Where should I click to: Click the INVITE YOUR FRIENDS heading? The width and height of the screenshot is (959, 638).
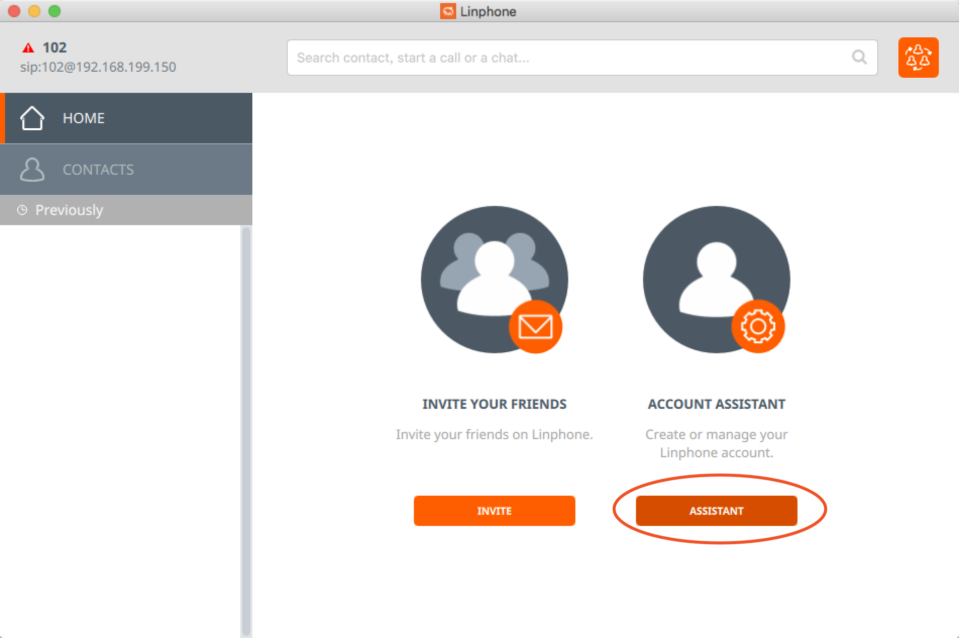[495, 404]
